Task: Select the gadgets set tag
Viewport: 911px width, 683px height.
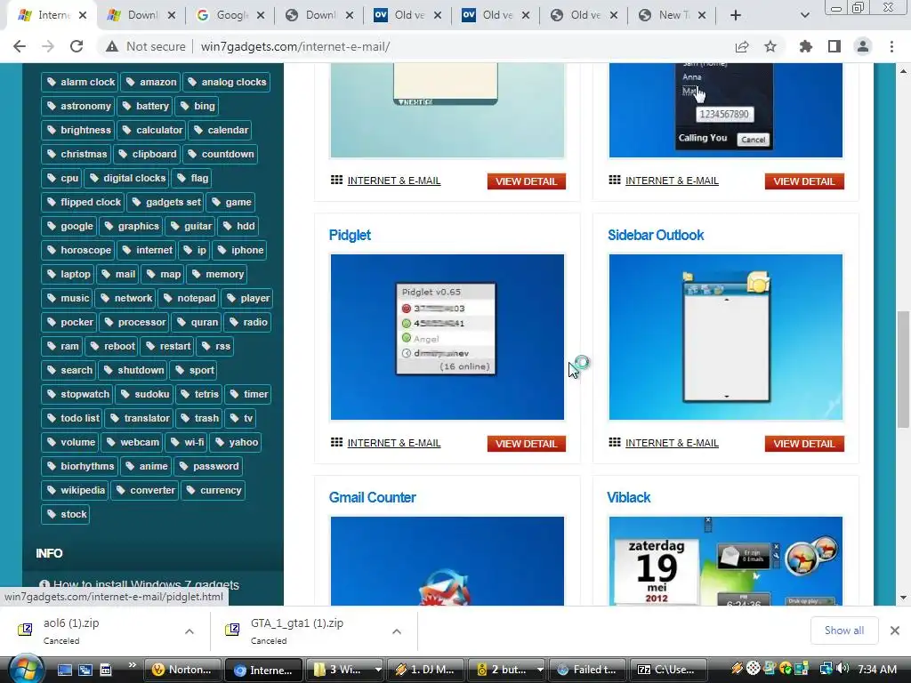Action: 165,202
